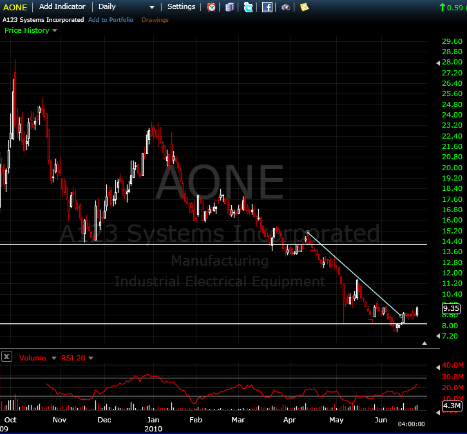Click the 9.35 current price label
This screenshot has width=467, height=434.
click(x=451, y=308)
